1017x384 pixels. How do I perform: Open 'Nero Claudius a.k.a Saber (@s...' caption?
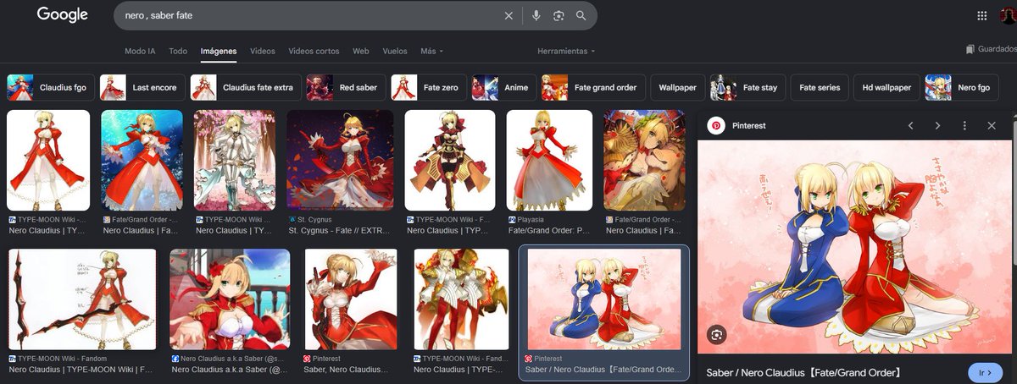point(230,370)
